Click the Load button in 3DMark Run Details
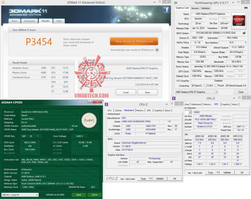 126,92
